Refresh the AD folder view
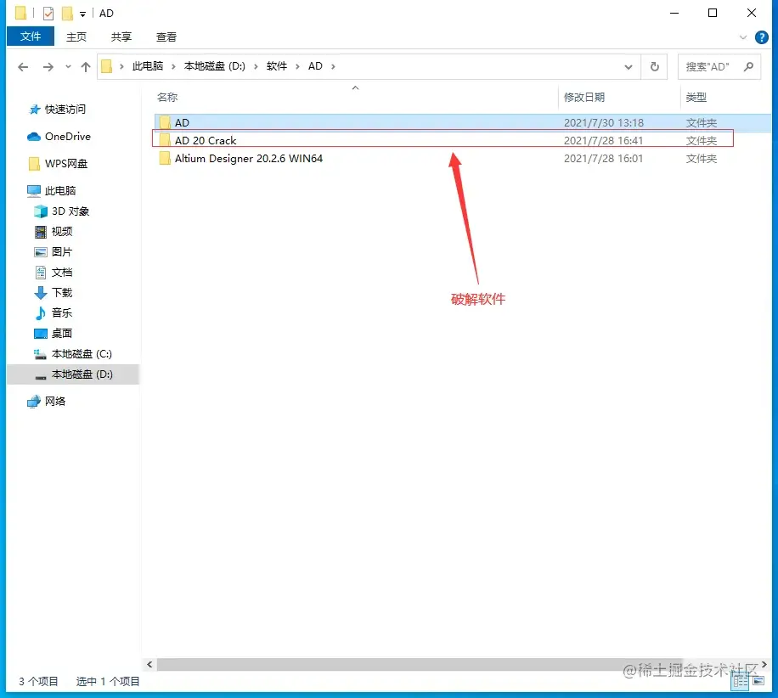 click(655, 66)
